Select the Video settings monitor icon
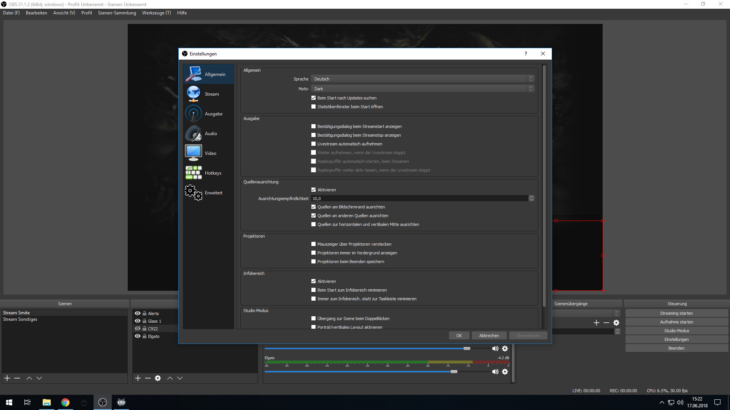 tap(194, 153)
